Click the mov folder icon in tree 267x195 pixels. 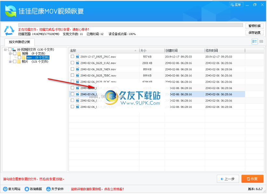point(24,58)
